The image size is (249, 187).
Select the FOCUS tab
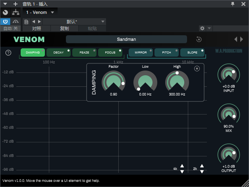110,52
